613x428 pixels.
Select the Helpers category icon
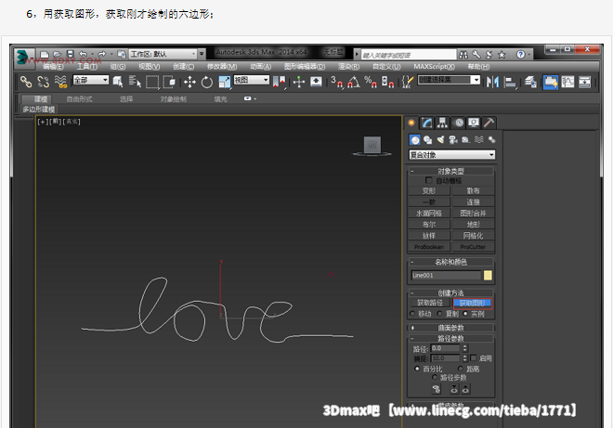pyautogui.click(x=466, y=140)
